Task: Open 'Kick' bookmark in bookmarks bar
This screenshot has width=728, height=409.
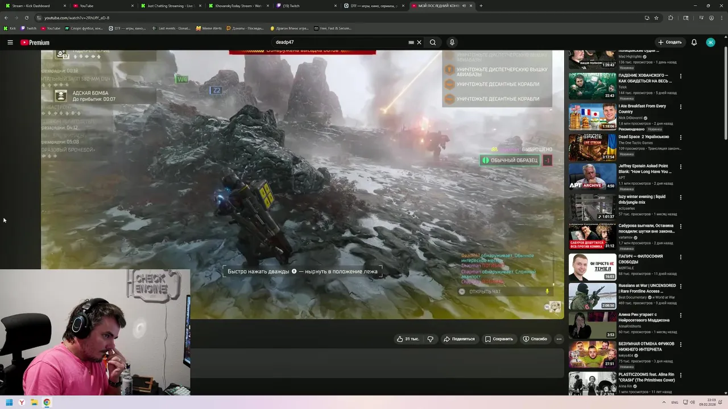Action: (x=10, y=28)
